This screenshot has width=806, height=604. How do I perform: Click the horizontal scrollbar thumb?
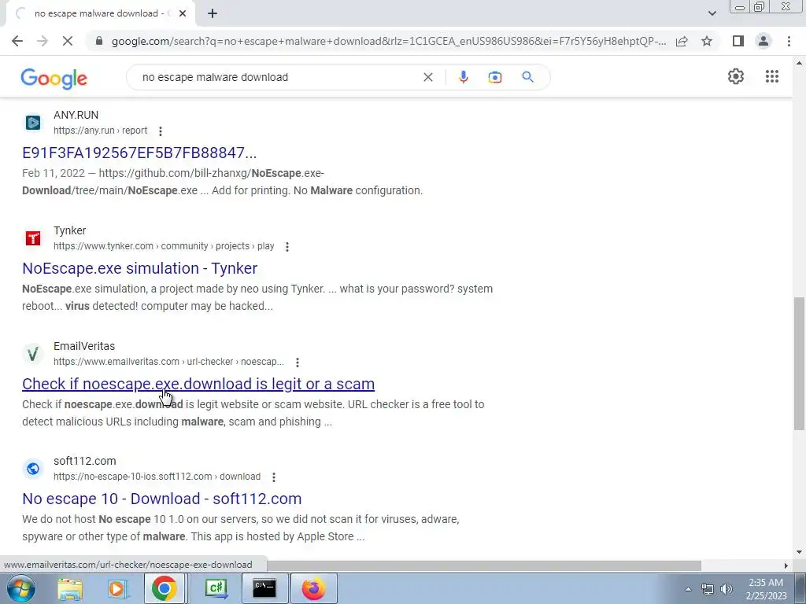(484, 565)
